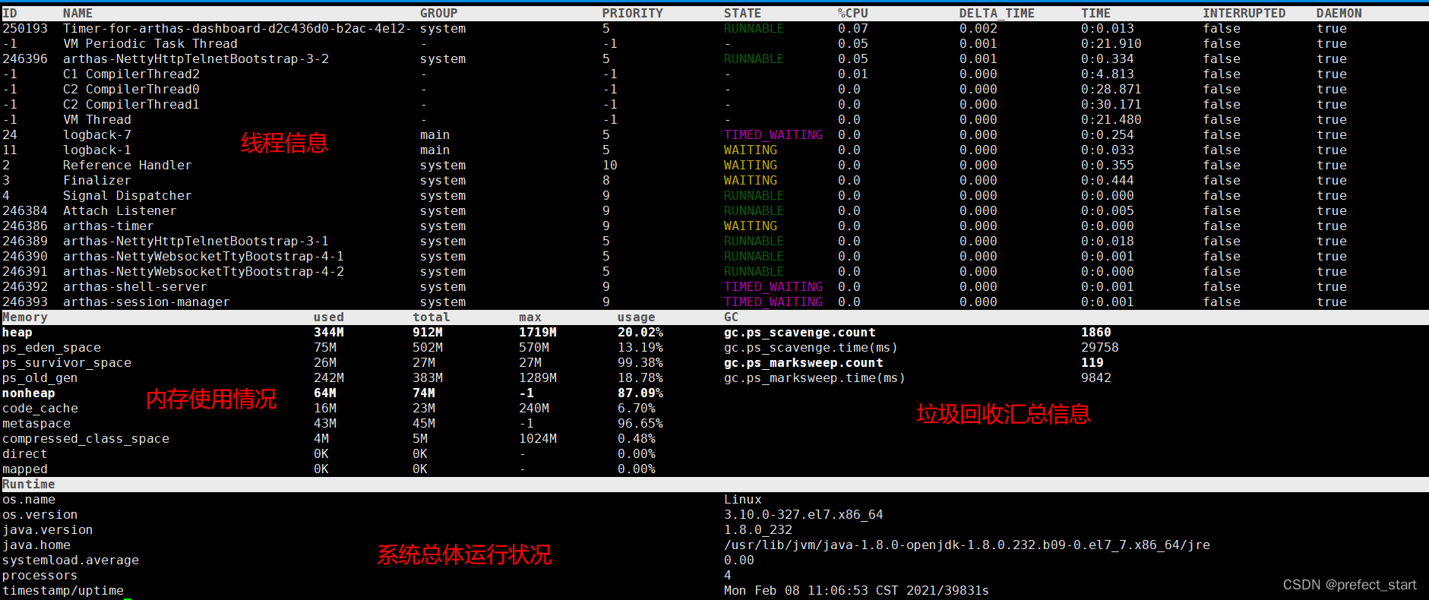Click the DAEMON column header
The image size is (1429, 600).
click(1339, 14)
